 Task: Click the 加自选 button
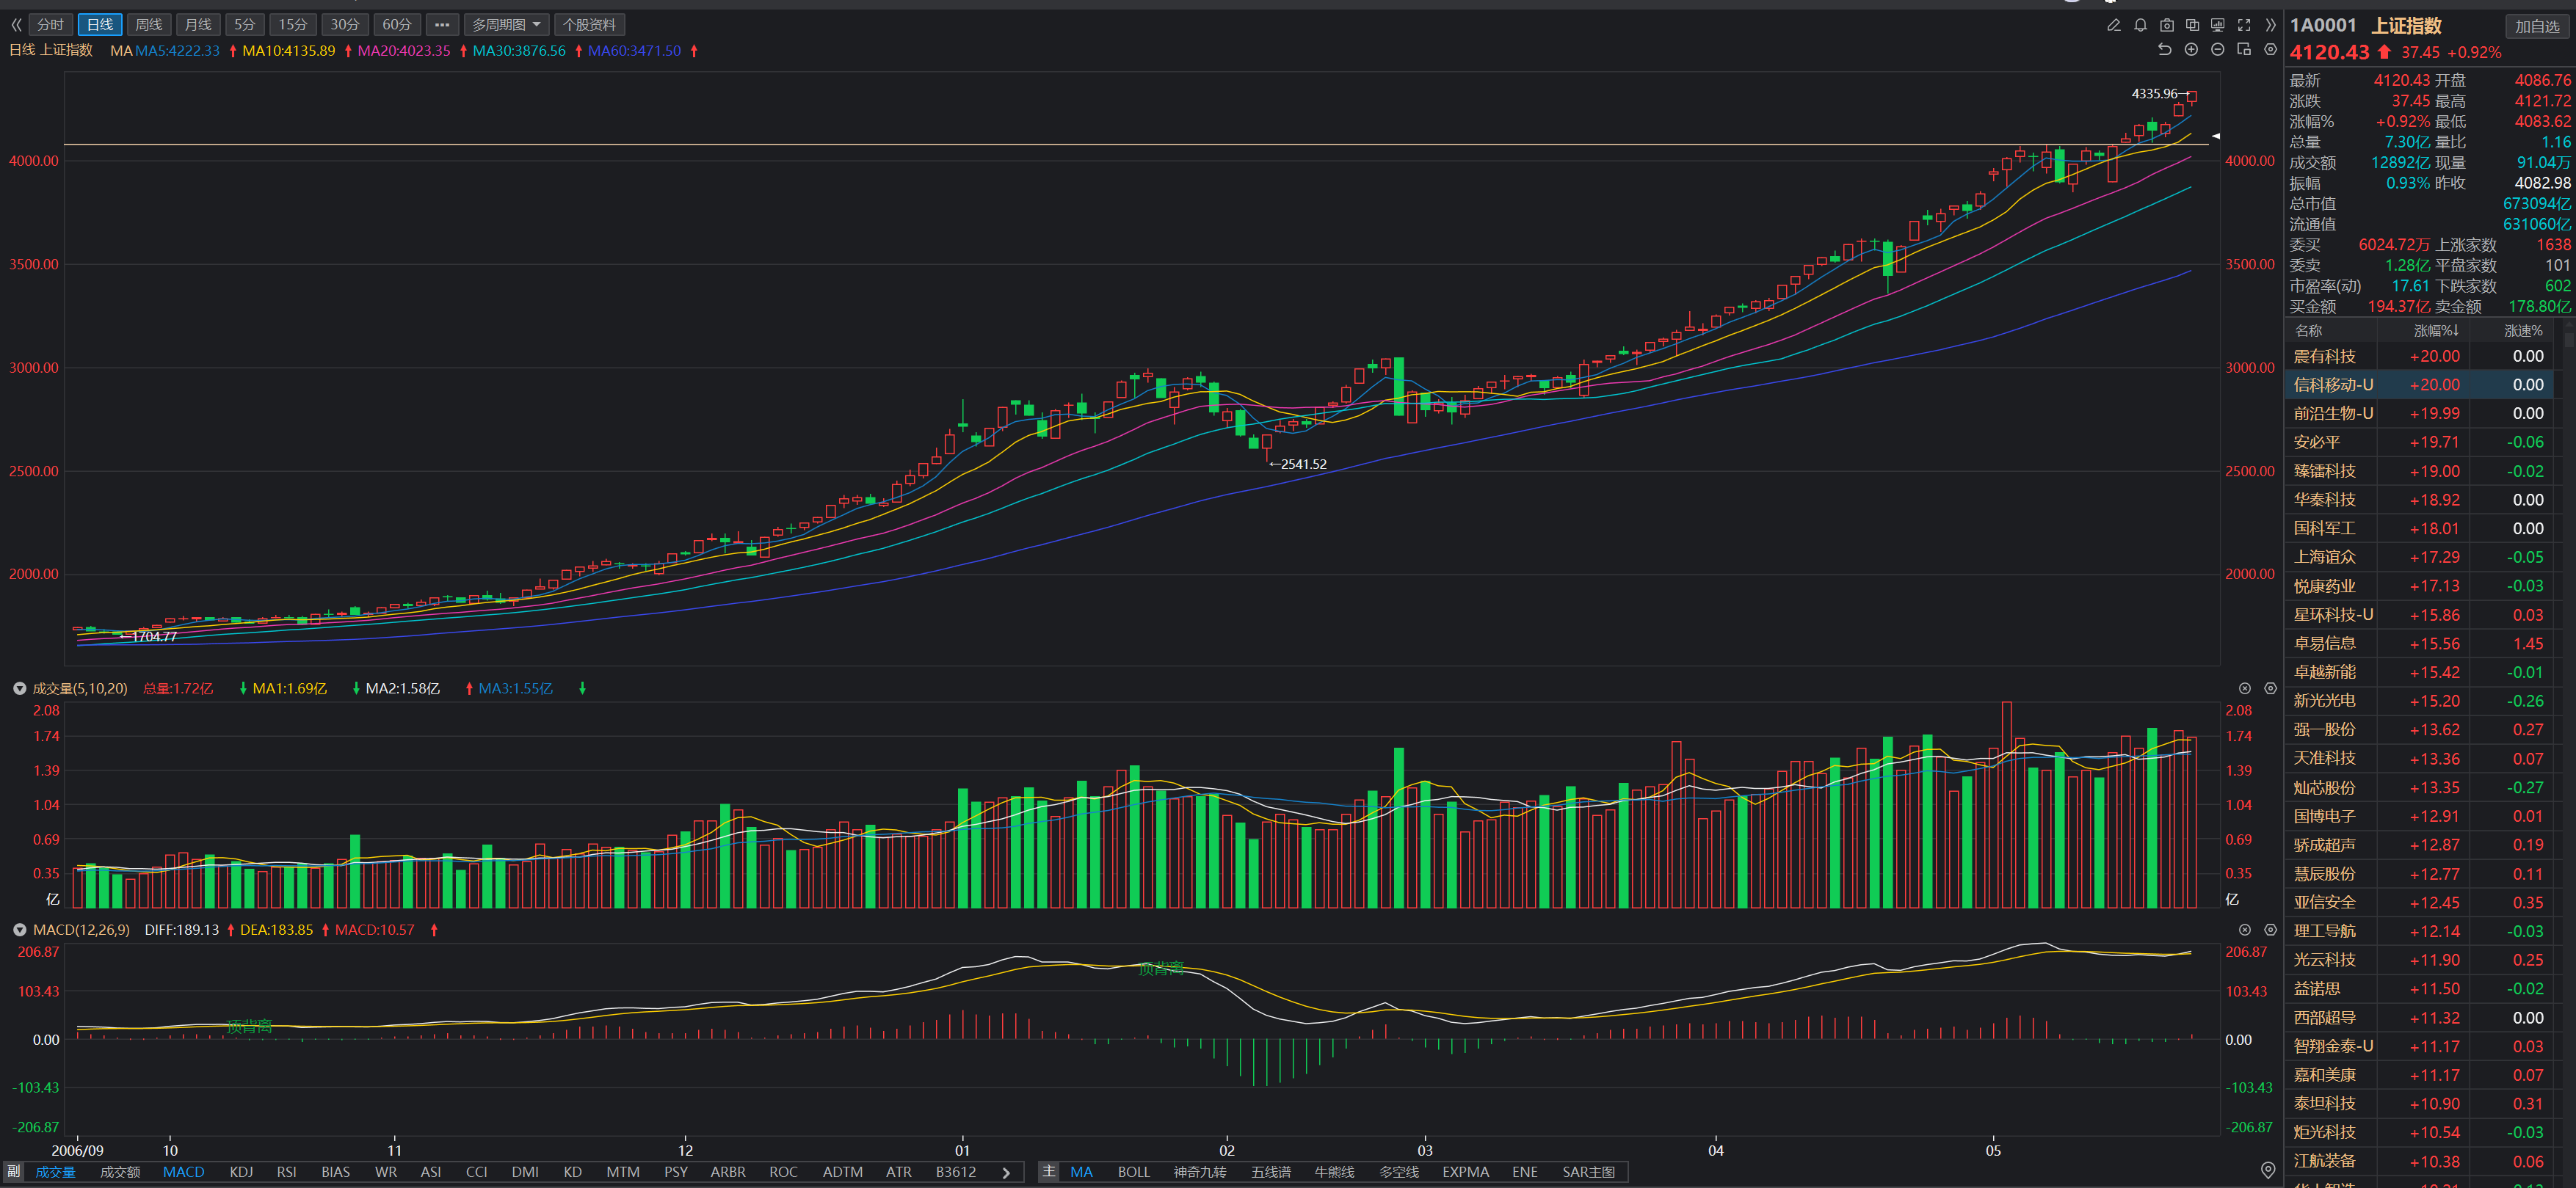tap(2536, 27)
